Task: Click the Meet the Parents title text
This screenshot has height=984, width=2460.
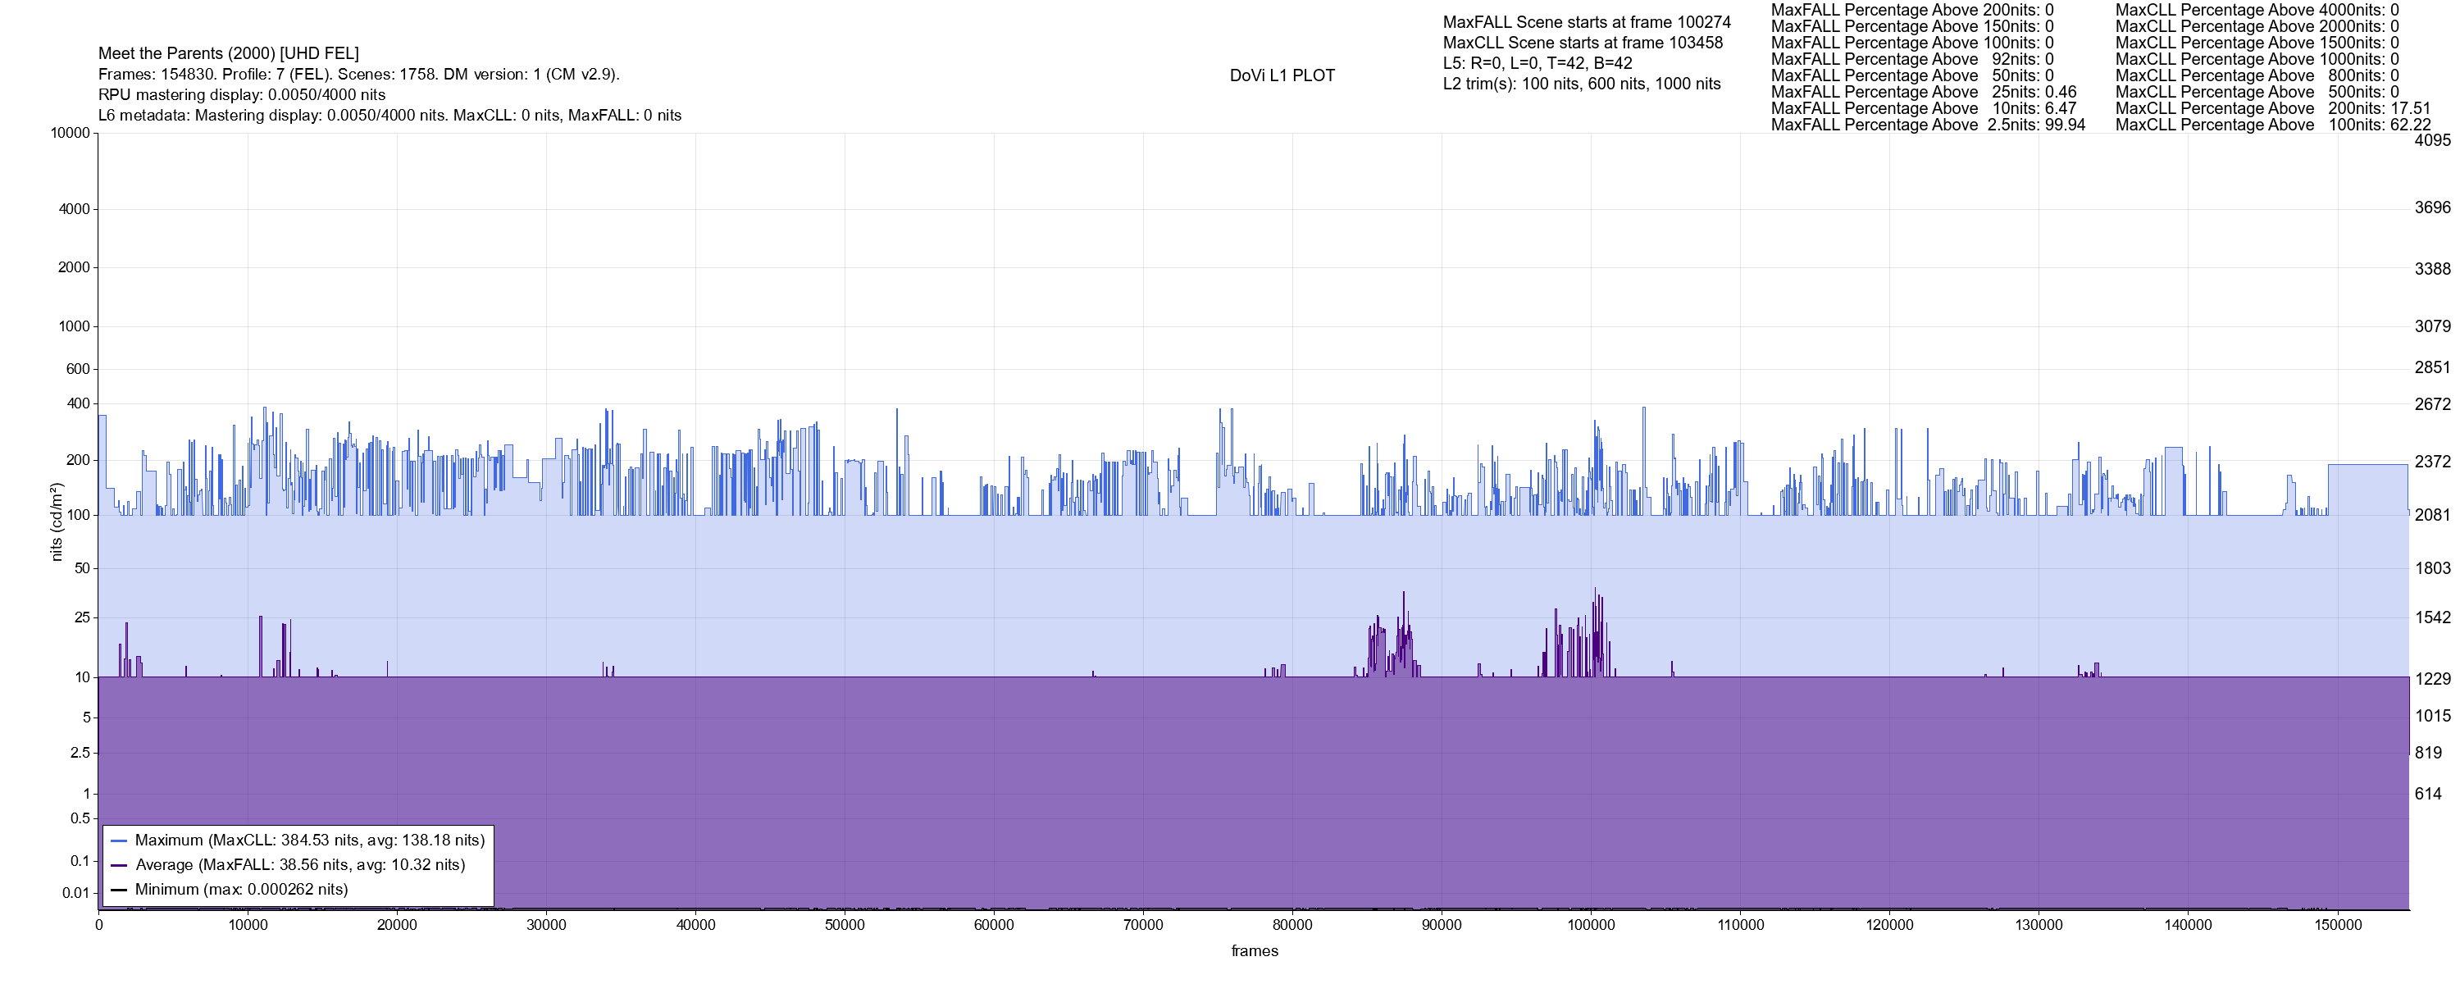Action: tap(228, 53)
